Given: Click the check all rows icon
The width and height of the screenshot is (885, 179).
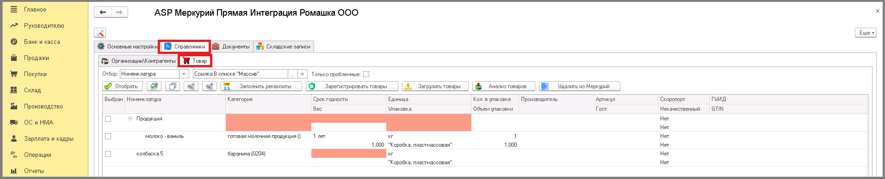Looking at the screenshot, I should [154, 86].
